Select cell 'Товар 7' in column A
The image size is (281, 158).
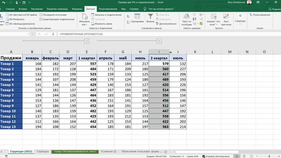point(11,95)
